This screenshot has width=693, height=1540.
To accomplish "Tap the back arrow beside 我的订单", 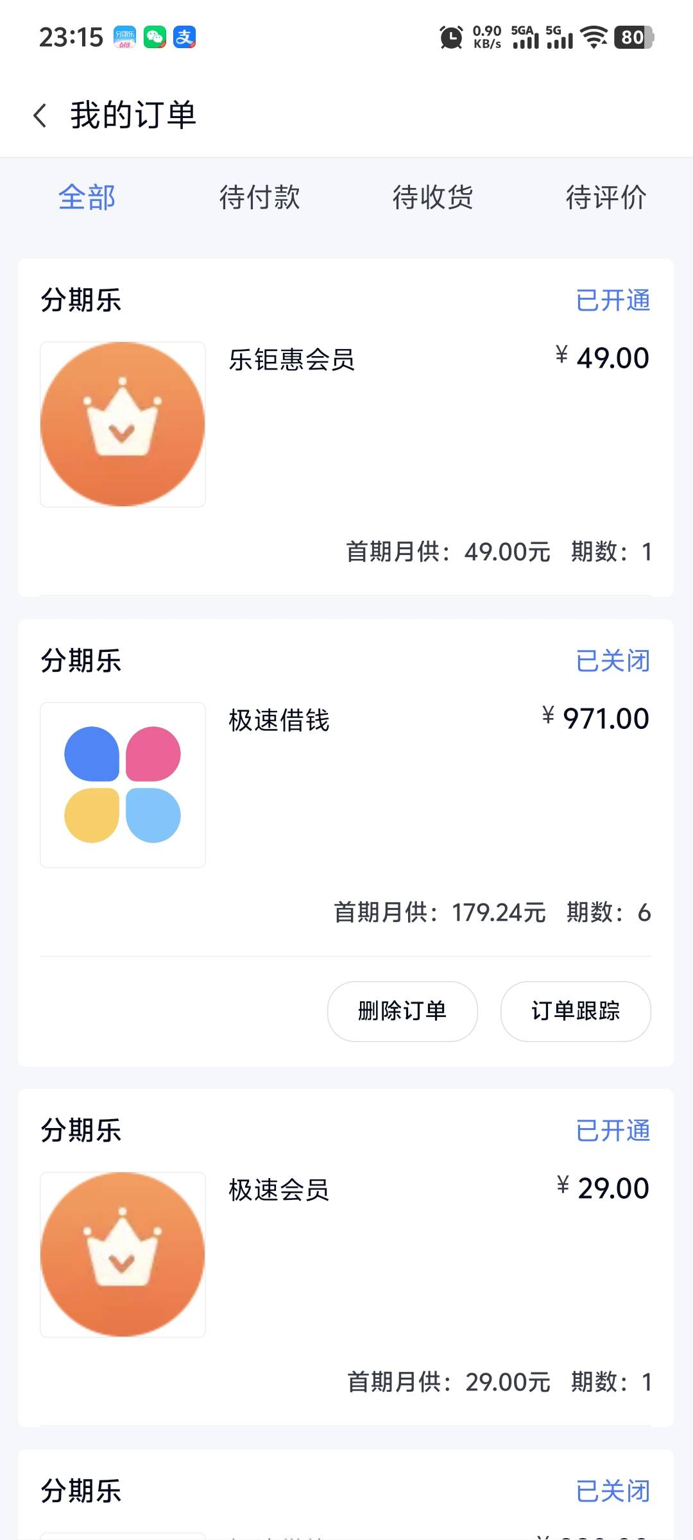I will 40,116.
